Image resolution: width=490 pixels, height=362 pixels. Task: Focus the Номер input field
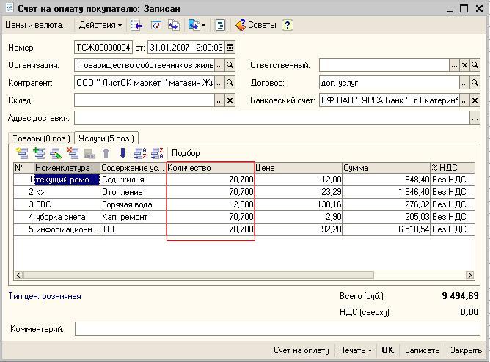103,48
